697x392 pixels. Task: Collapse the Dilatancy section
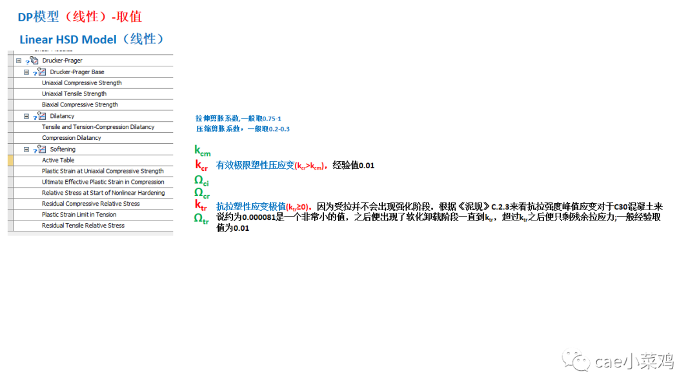26,115
